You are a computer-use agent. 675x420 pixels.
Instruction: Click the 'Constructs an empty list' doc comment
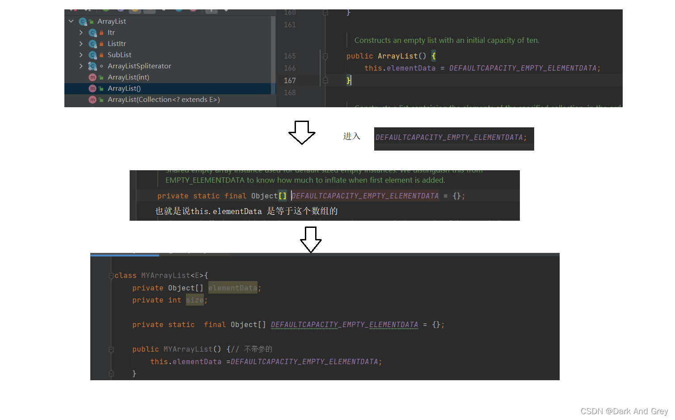click(x=447, y=40)
